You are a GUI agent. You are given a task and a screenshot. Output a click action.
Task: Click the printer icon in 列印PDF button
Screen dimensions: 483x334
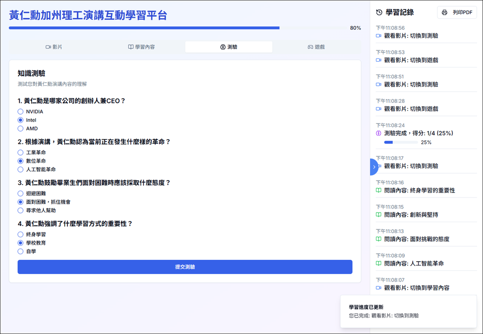444,13
